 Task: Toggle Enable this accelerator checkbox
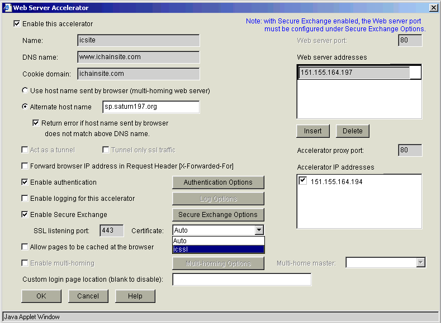(x=17, y=23)
